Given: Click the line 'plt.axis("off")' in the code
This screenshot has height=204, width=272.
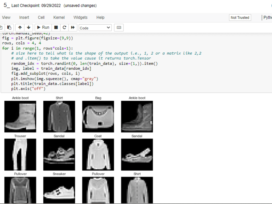Looking at the screenshot, I should (x=28, y=89).
